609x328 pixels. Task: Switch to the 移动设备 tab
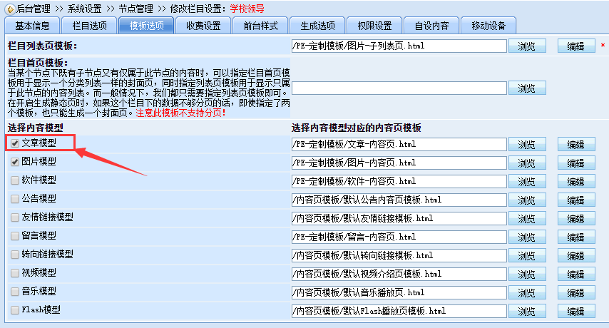[x=488, y=26]
